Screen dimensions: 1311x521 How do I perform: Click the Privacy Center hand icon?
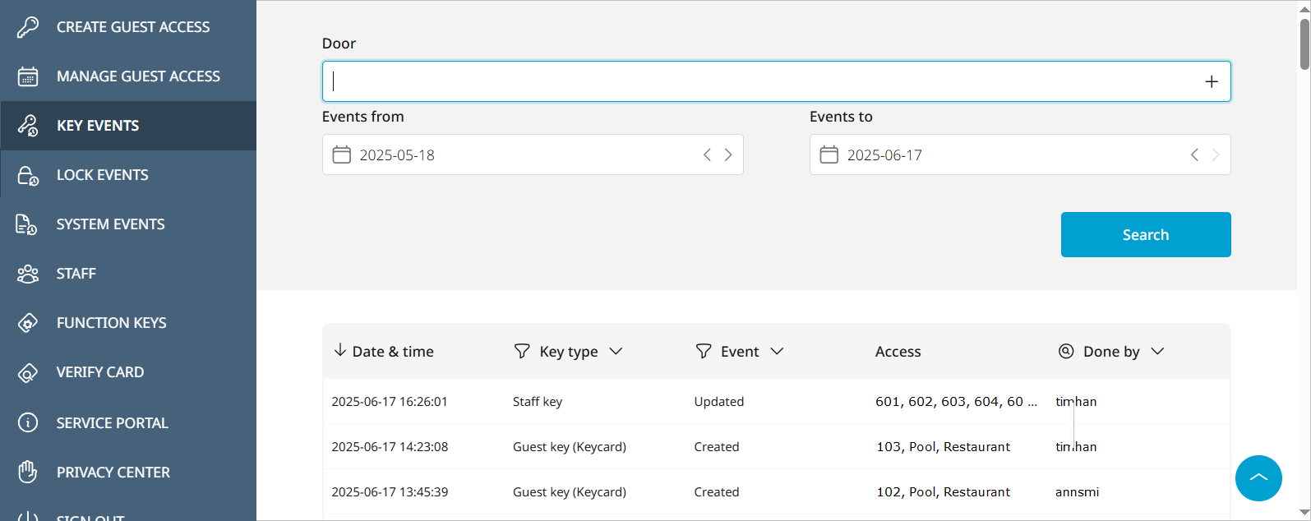(x=28, y=472)
